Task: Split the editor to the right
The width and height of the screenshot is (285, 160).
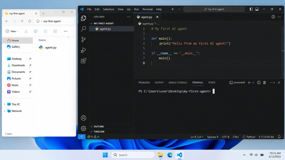Action: point(273,17)
